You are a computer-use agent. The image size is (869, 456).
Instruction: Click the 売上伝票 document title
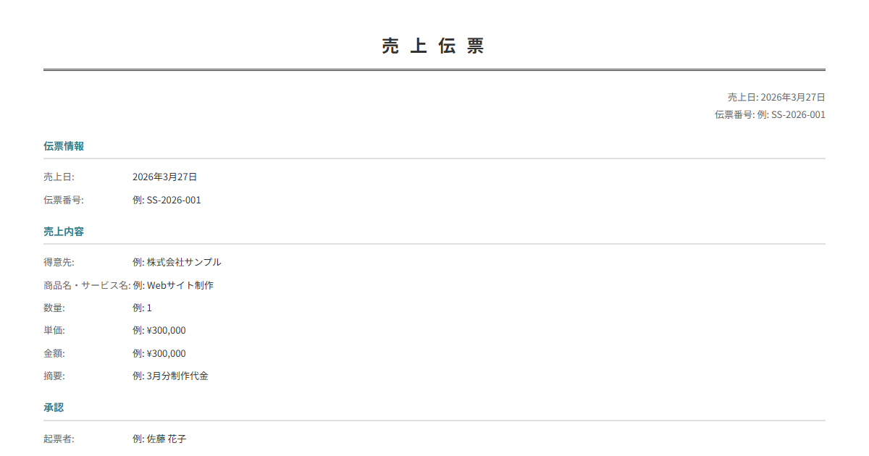(433, 46)
